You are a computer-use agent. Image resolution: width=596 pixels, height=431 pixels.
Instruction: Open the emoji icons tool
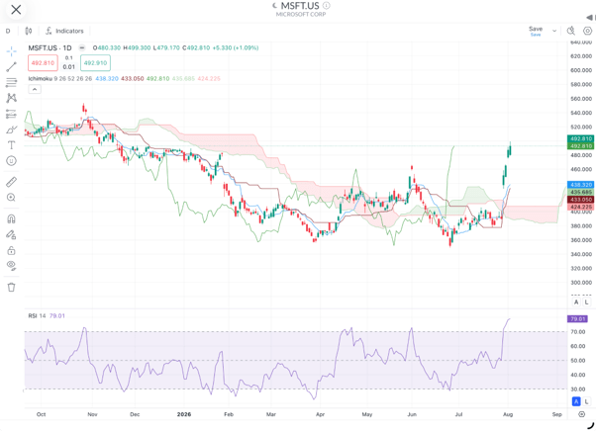(x=12, y=161)
